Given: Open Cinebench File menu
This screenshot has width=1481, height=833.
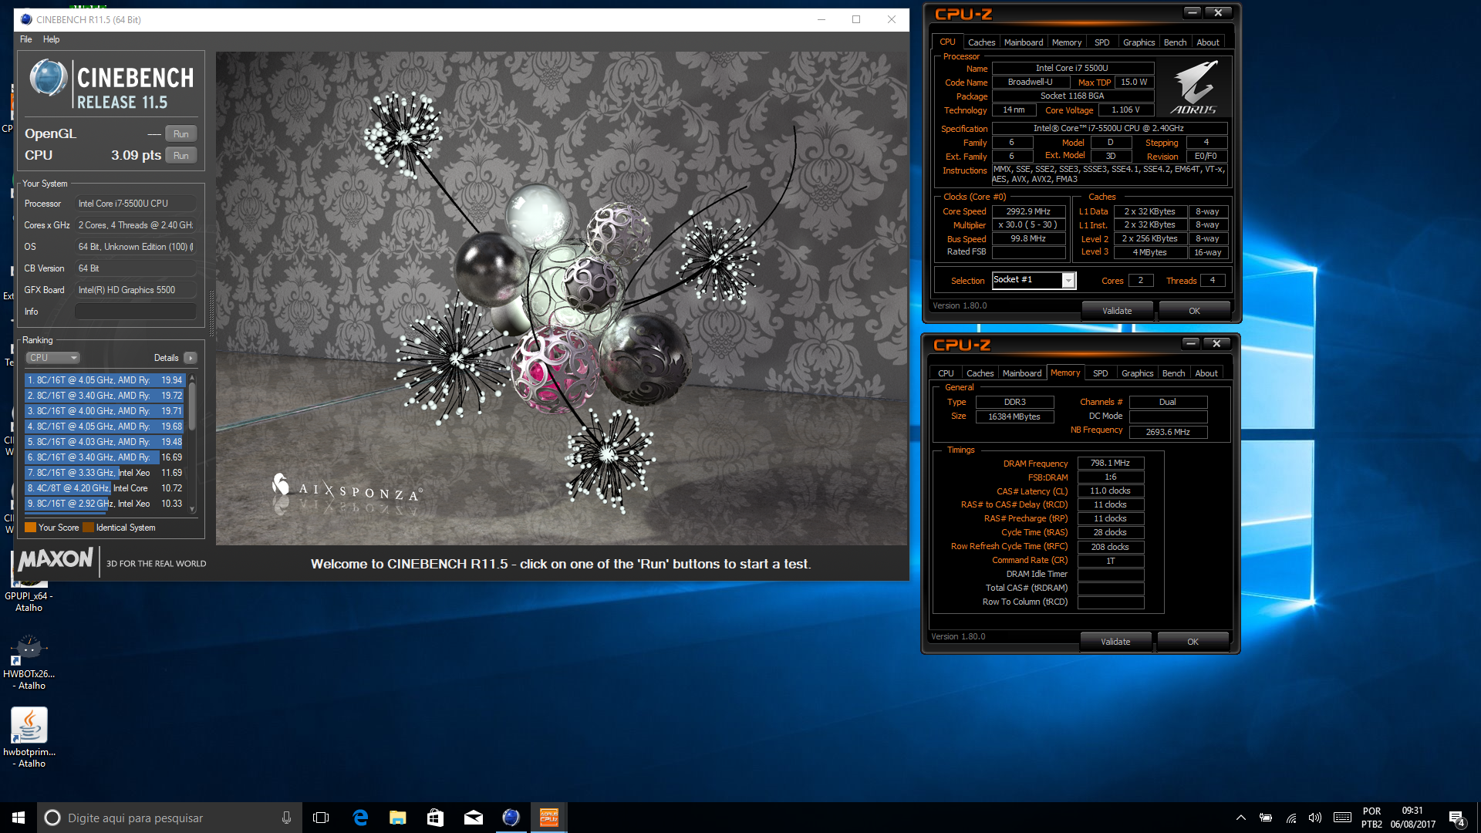Looking at the screenshot, I should point(26,39).
